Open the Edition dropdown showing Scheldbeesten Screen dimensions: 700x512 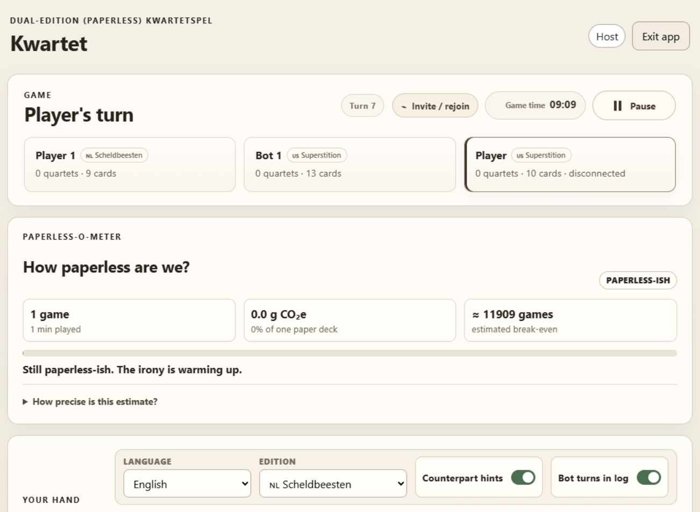[x=333, y=484]
